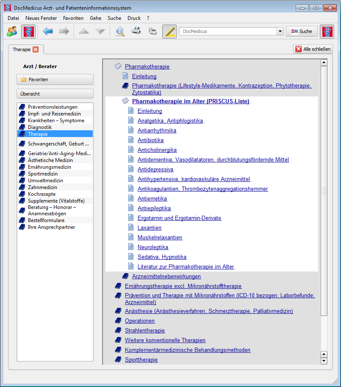Click the book icon beside Umweltmedizin
This screenshot has height=387, width=341.
pyautogui.click(x=22, y=181)
